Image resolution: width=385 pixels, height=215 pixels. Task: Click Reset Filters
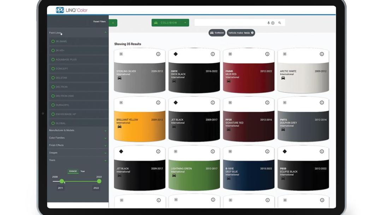coord(99,22)
